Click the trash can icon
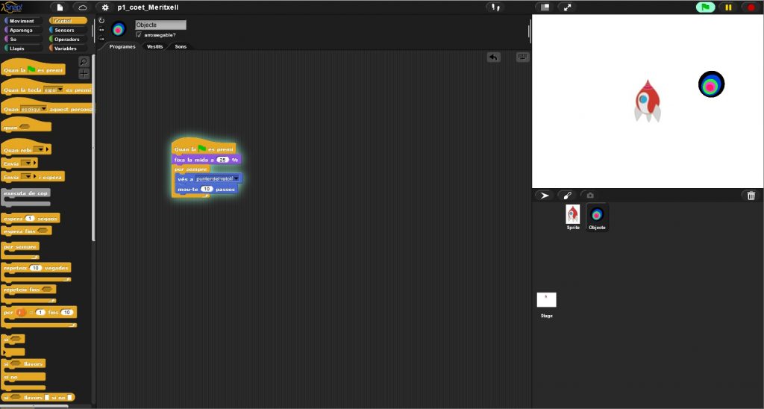Viewport: 764px width, 409px height. [751, 196]
